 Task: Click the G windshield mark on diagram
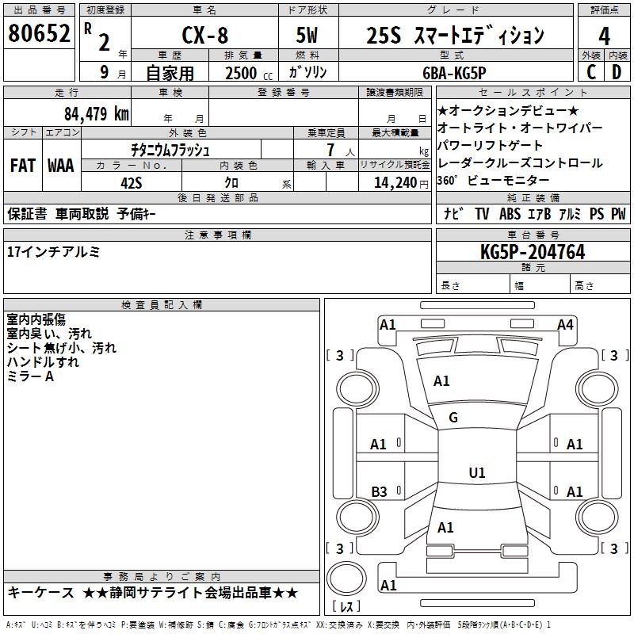tap(453, 418)
